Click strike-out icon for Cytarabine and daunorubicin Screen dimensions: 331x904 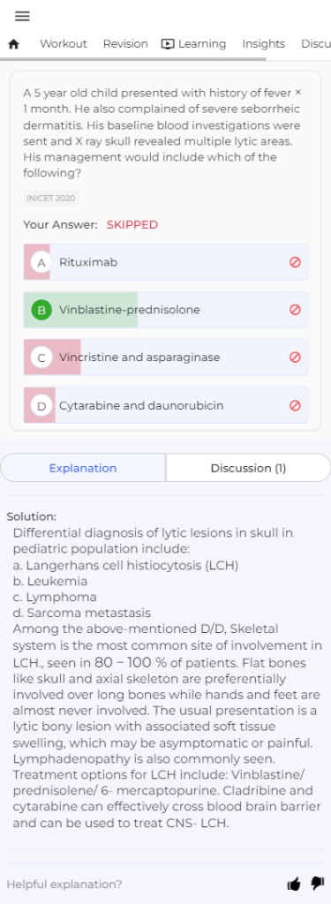pos(295,405)
